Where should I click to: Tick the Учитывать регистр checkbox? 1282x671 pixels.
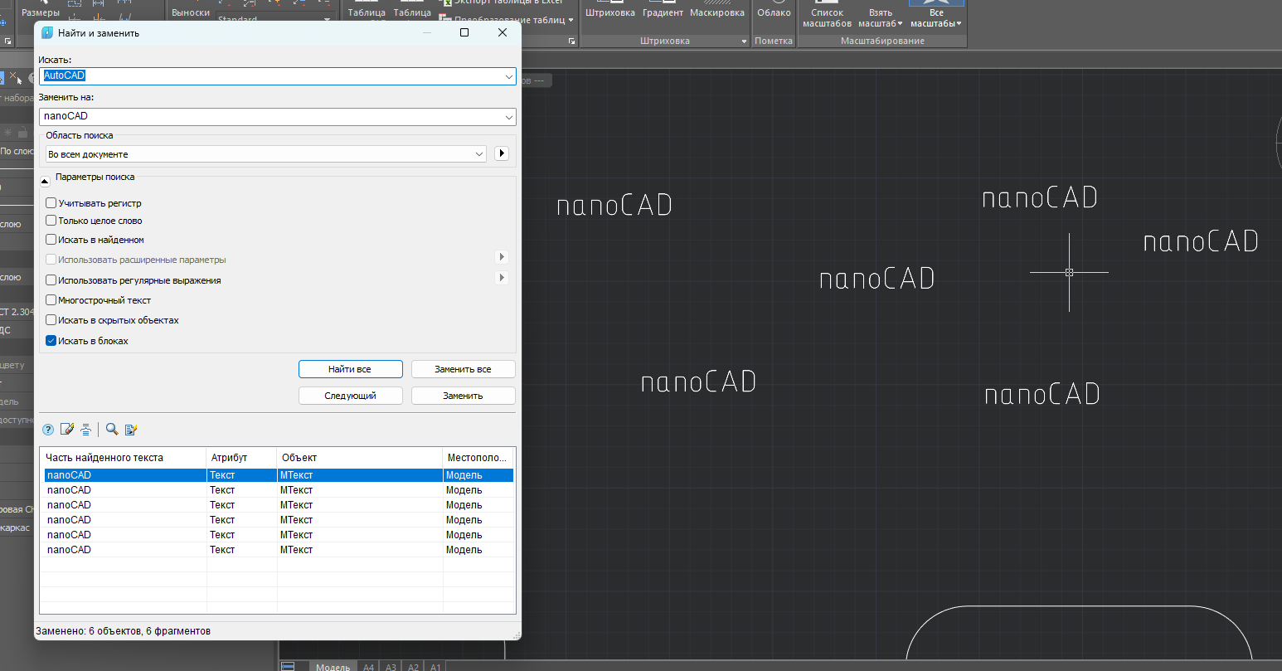[x=51, y=203]
